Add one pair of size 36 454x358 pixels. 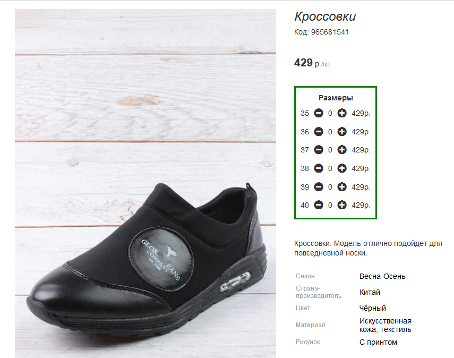pyautogui.click(x=342, y=132)
